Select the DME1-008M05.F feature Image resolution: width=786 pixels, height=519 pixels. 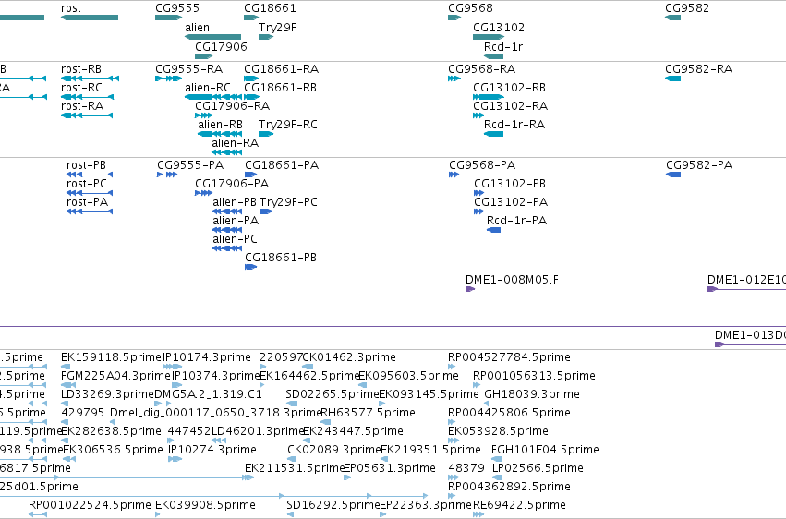513,280
